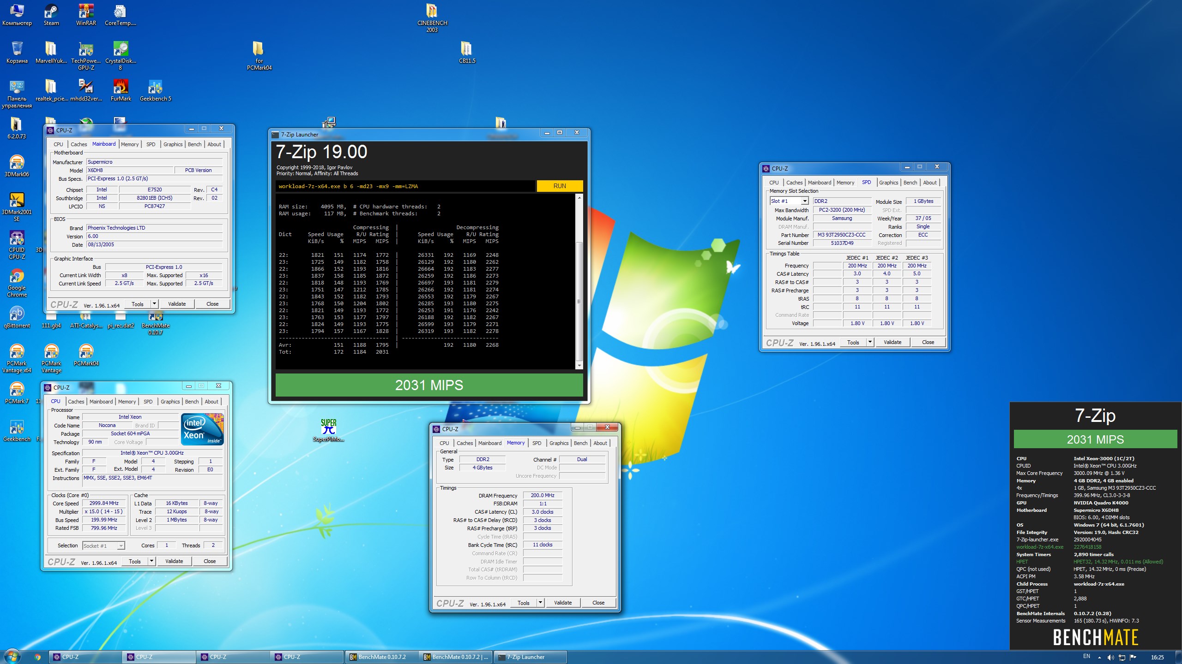
Task: Launch CoreTemp from the desktop
Action: 121,15
